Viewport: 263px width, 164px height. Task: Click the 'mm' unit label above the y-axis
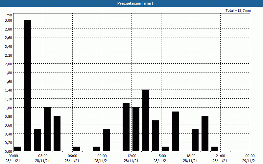pyautogui.click(x=10, y=15)
